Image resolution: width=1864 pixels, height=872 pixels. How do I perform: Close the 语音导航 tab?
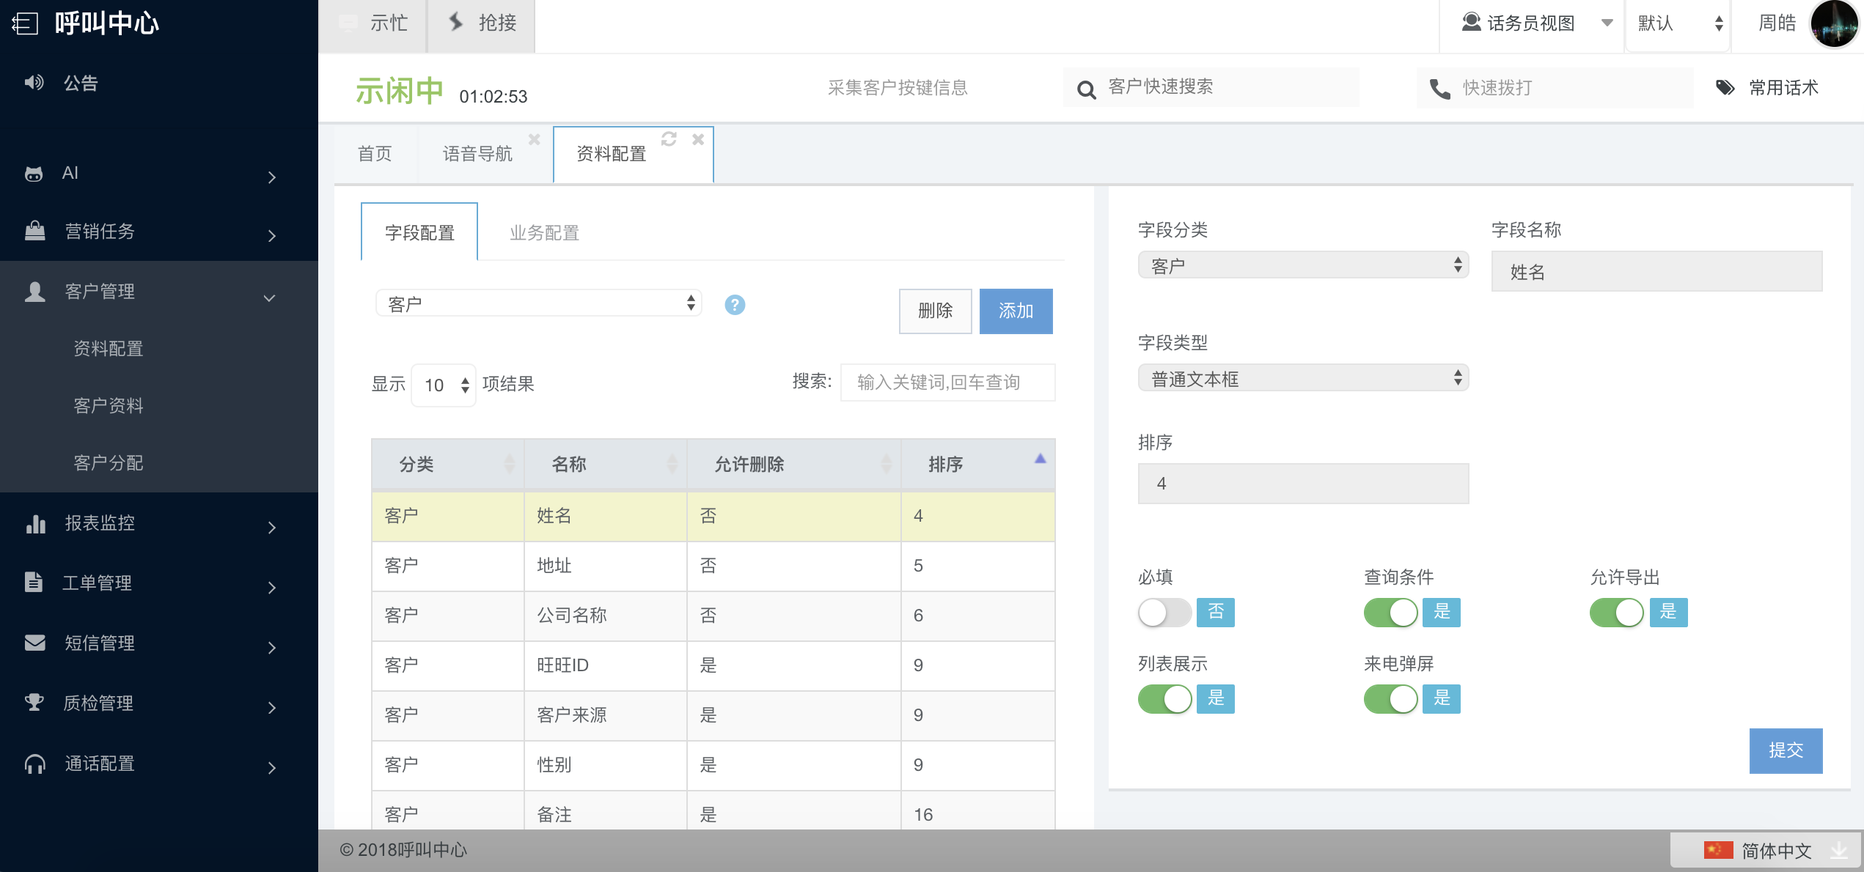534,138
